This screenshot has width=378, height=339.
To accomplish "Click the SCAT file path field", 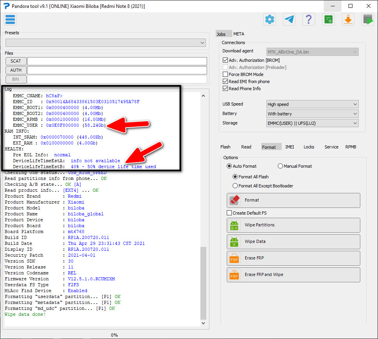I will tap(117, 61).
